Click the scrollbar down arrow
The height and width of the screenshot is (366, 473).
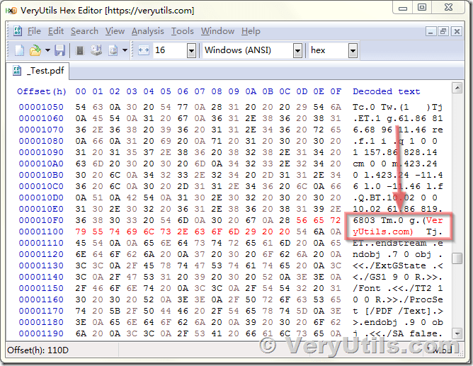tap(457, 333)
